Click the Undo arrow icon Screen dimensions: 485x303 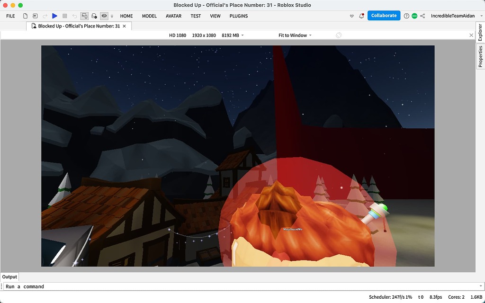coord(74,16)
